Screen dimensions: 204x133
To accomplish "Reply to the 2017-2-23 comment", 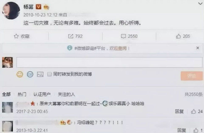I will pos(179,111).
